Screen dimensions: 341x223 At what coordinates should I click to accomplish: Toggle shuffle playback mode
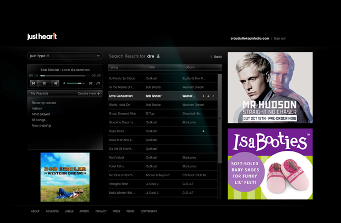[91, 83]
